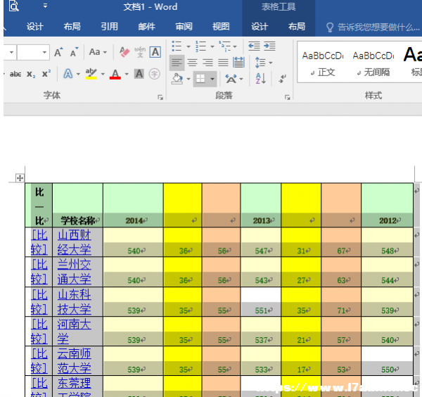
Task: Expand the font size dropdown arrow
Action: 45,52
